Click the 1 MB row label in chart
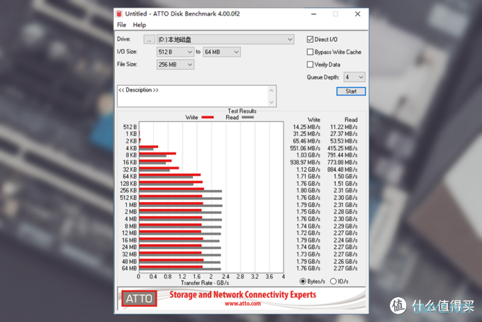 click(130, 205)
